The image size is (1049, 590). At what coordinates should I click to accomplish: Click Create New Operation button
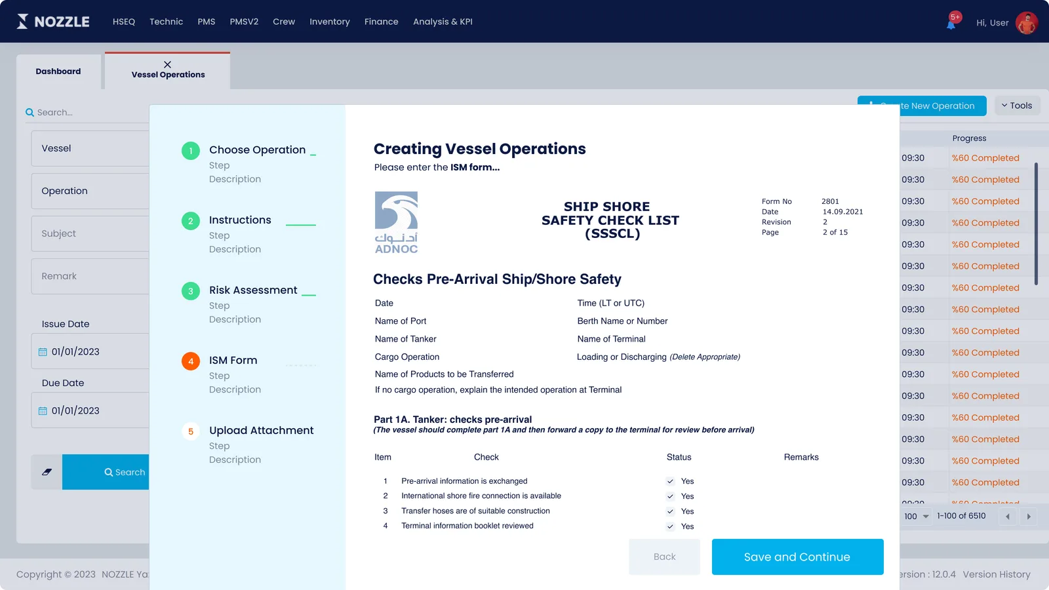point(922,106)
